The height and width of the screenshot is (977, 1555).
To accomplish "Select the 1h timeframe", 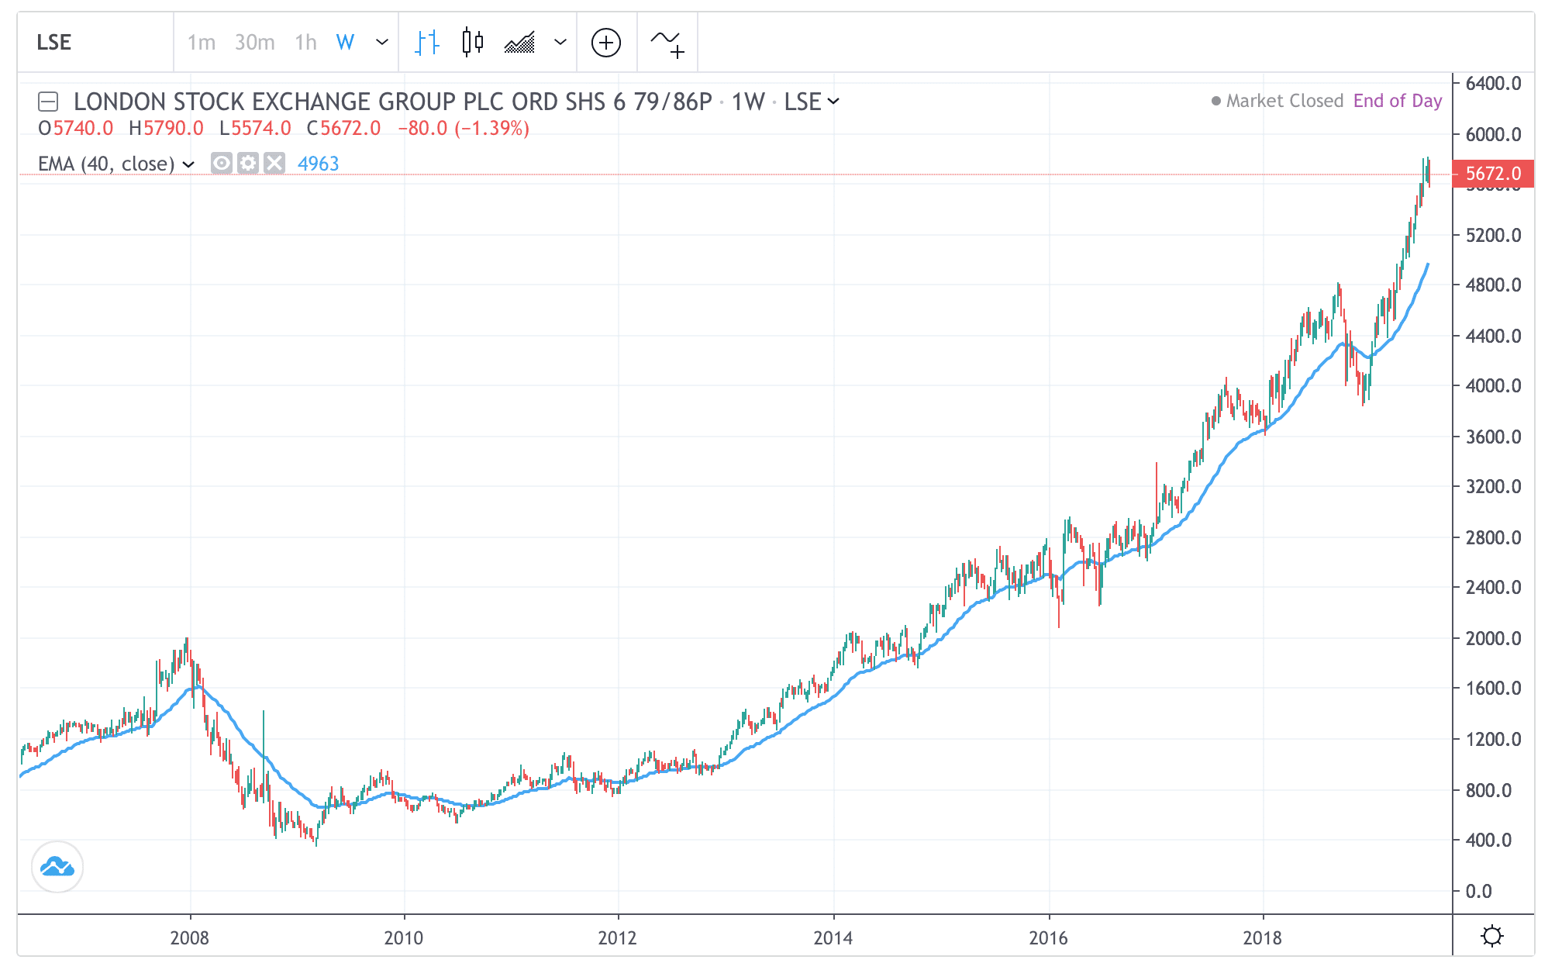I will point(305,42).
